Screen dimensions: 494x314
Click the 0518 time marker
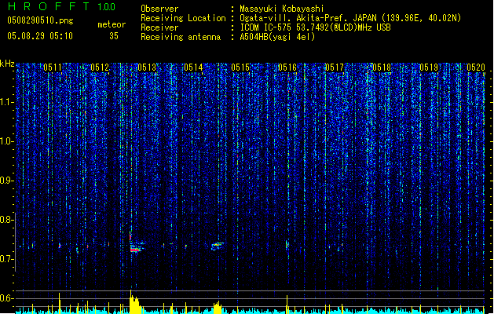382,68
